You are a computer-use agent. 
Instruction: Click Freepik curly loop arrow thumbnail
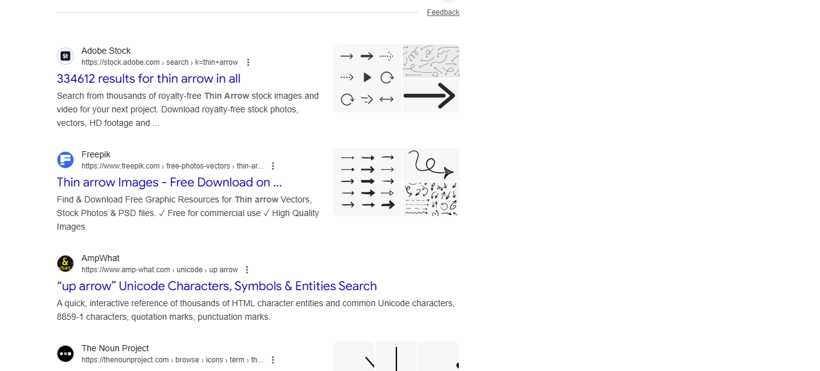coord(430,164)
